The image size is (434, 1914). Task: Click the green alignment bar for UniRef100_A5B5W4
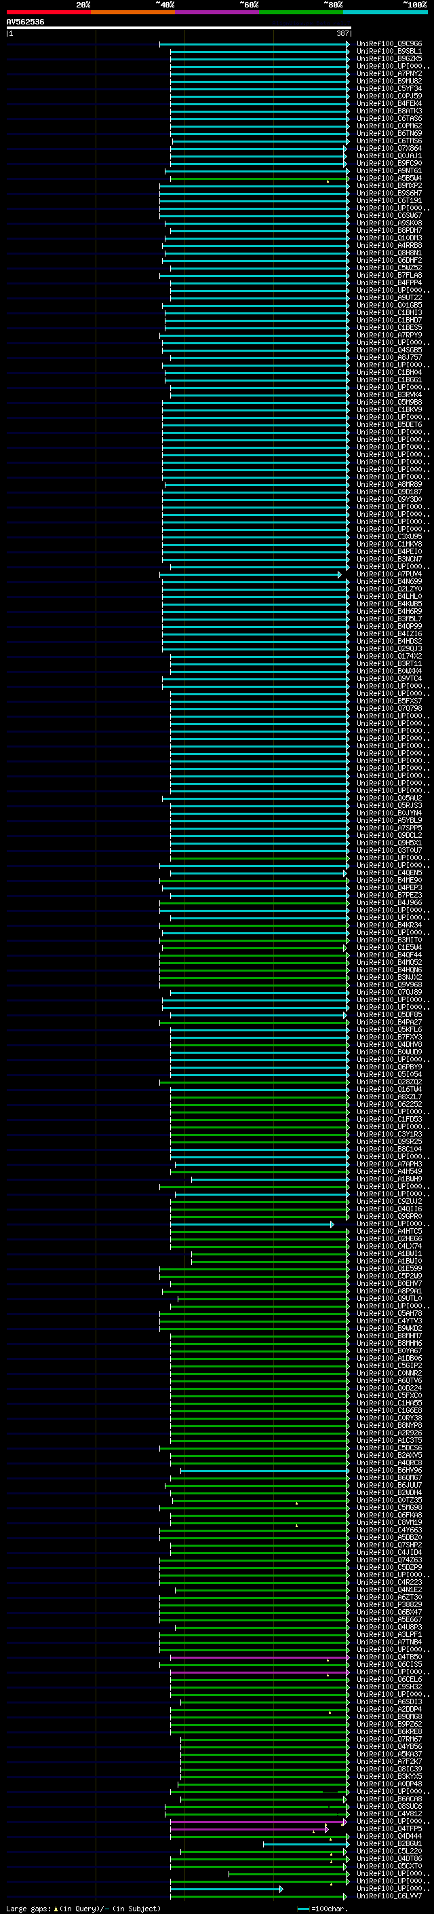(259, 179)
